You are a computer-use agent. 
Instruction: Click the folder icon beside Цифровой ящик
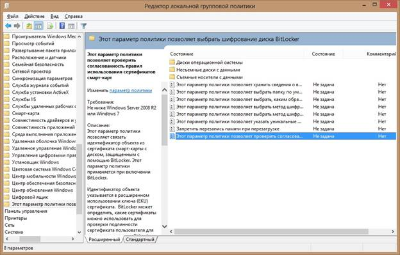pos(7,197)
